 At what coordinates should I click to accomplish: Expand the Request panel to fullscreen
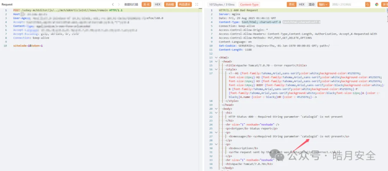point(197,5)
